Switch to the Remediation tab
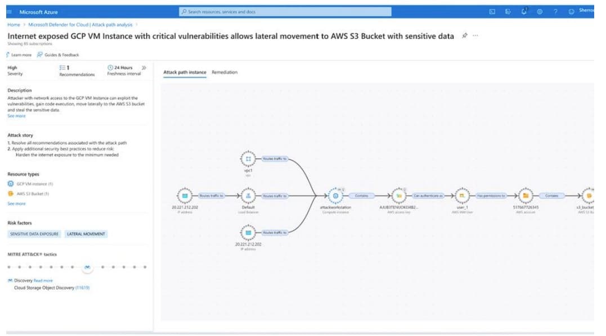Image resolution: width=606 pixels, height=336 pixels. [x=225, y=72]
